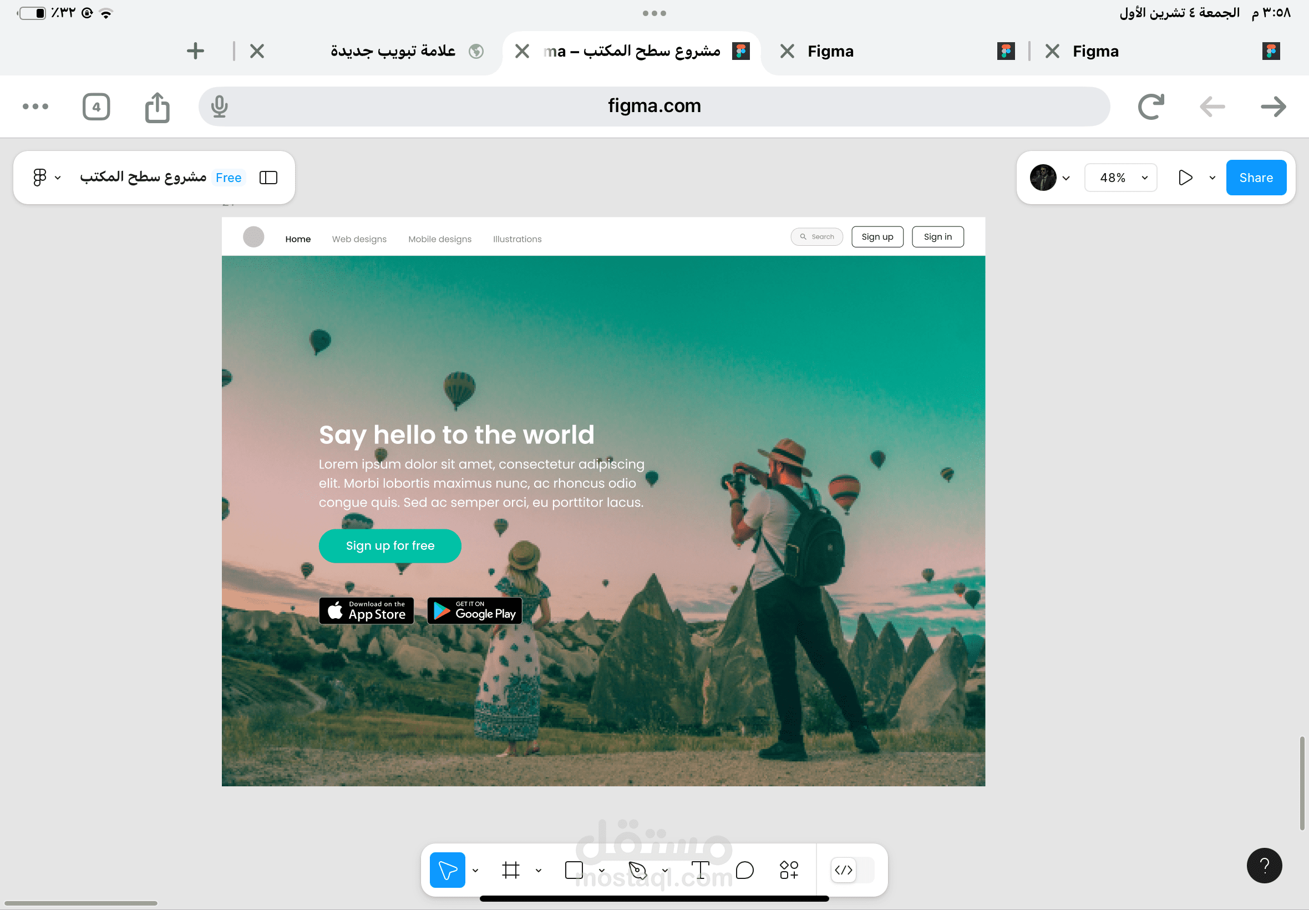Click the Sign up button in design
This screenshot has width=1309, height=910.
coord(877,236)
